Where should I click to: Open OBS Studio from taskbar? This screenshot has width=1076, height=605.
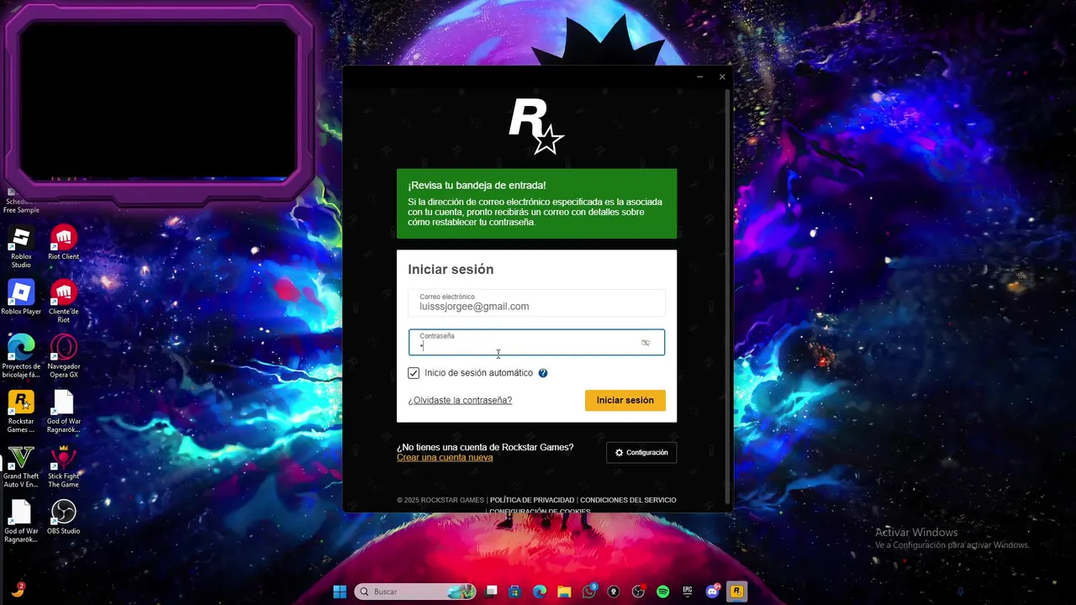(x=638, y=592)
